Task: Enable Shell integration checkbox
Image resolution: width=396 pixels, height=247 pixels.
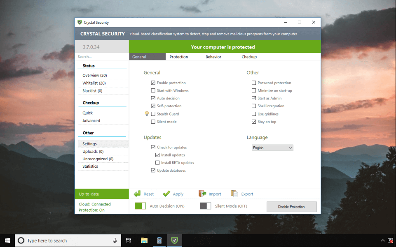Action: (254, 106)
